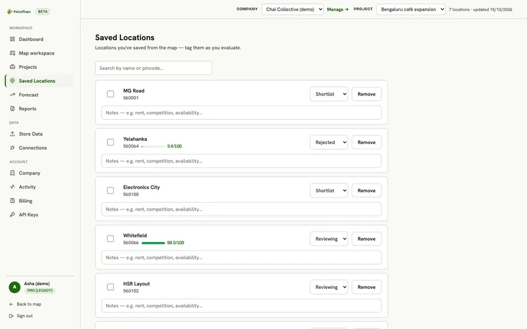This screenshot has height=329, width=527.
Task: Click Yelahanka notes field
Action: 241,161
